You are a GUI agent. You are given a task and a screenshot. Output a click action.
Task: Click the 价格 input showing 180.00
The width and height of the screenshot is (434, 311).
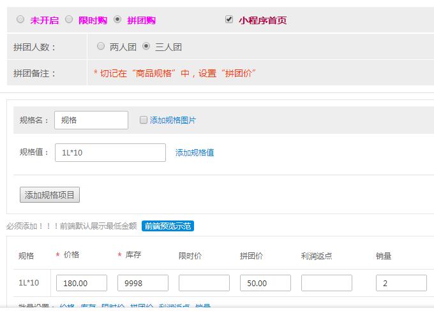[81, 283]
